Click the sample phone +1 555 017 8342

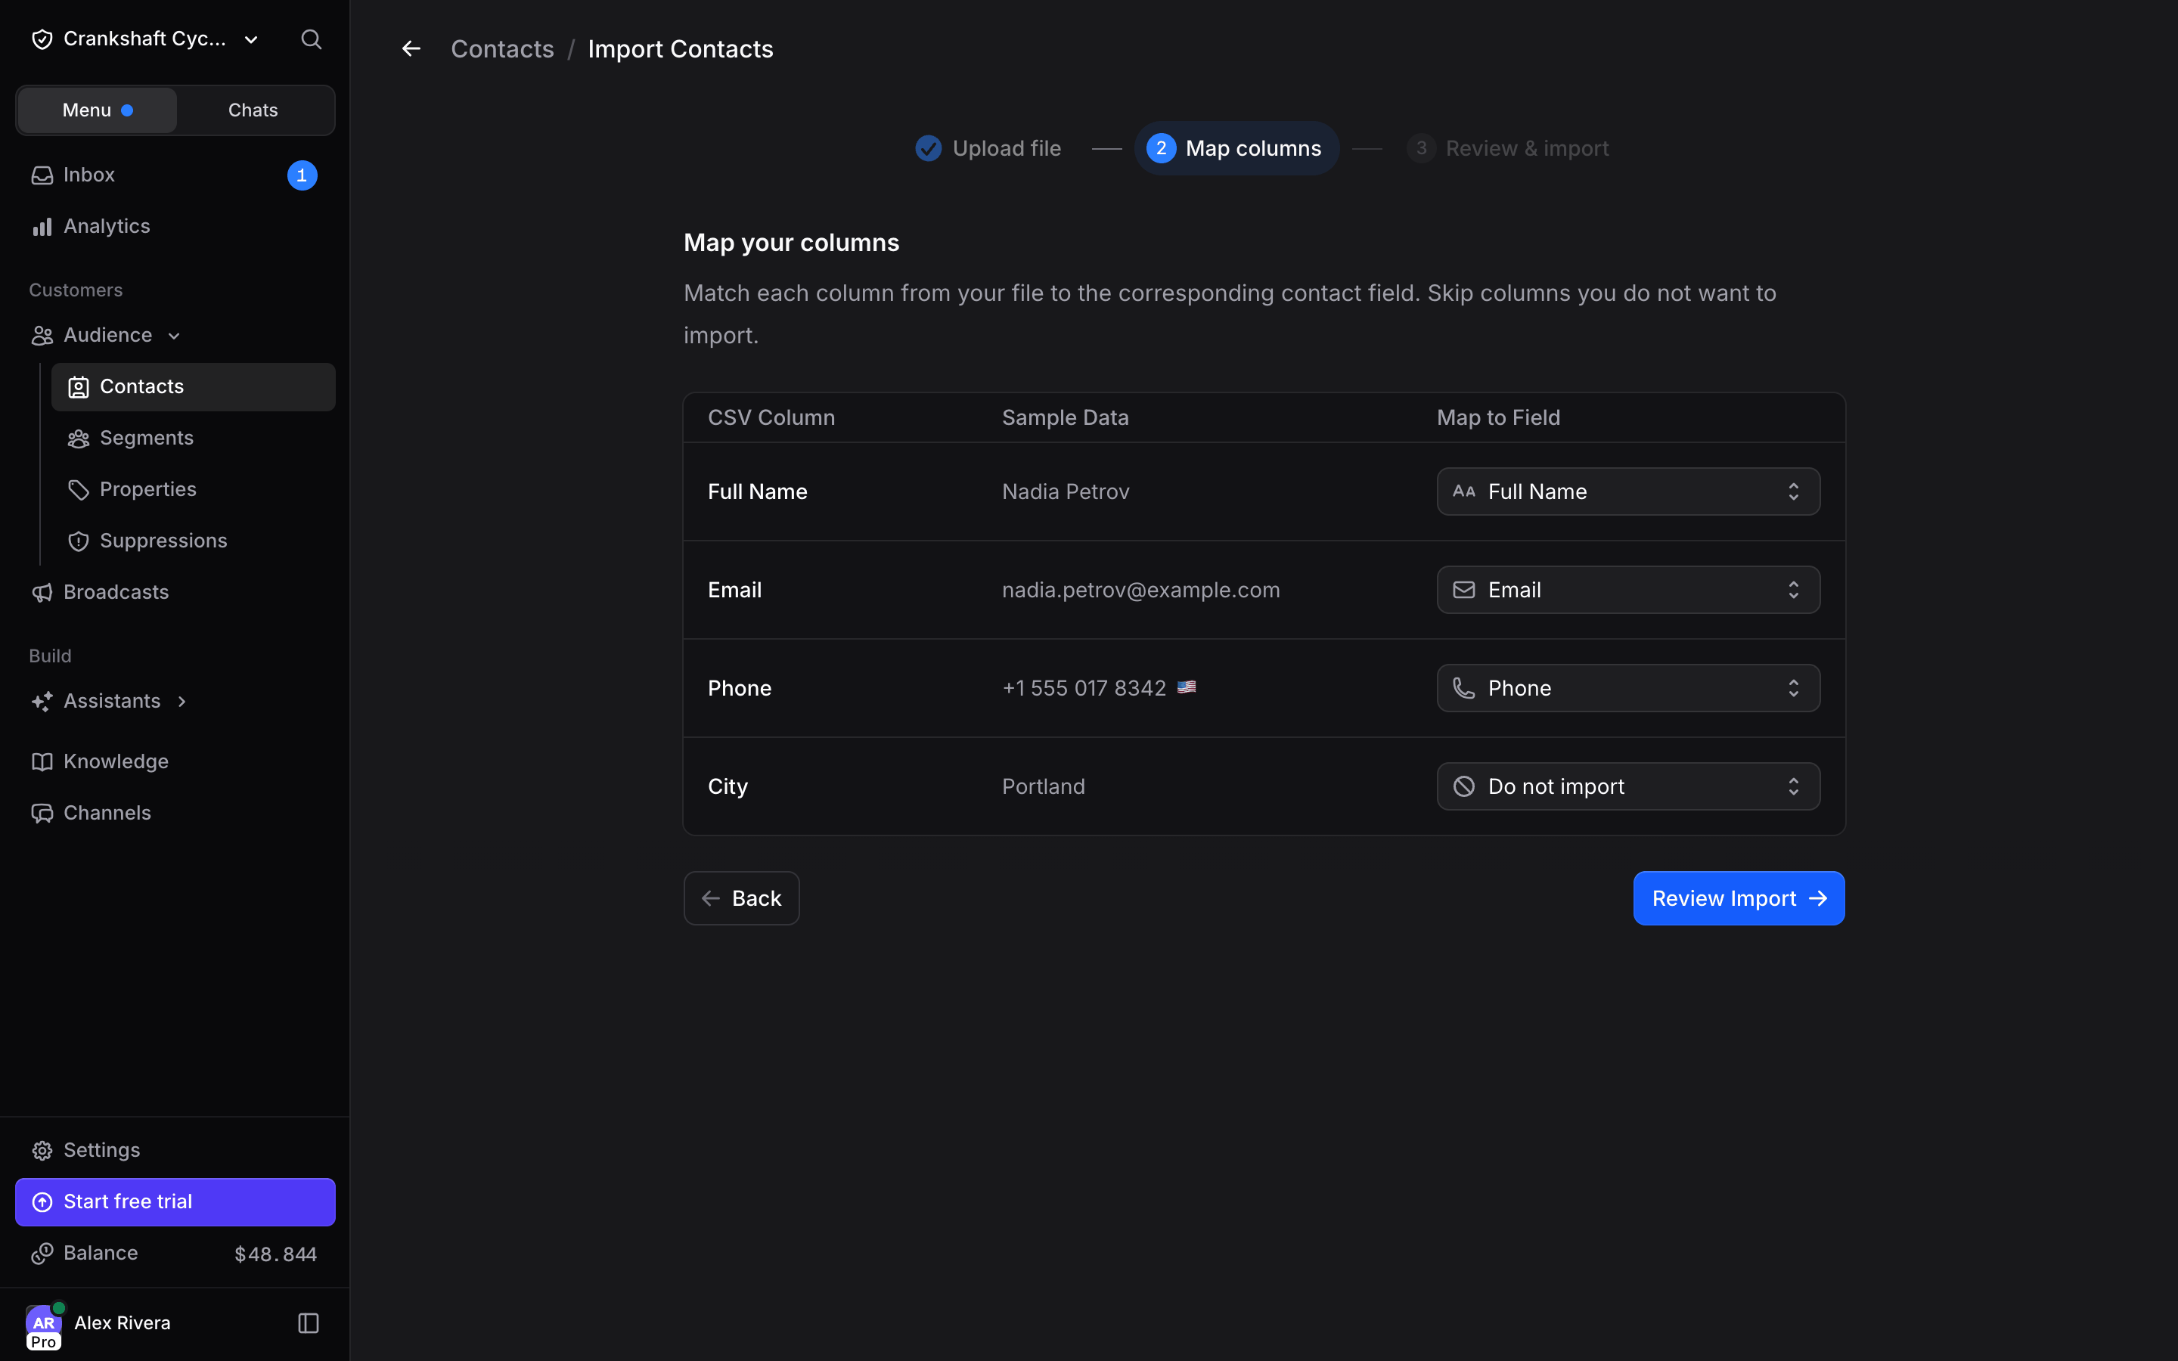(x=1084, y=688)
